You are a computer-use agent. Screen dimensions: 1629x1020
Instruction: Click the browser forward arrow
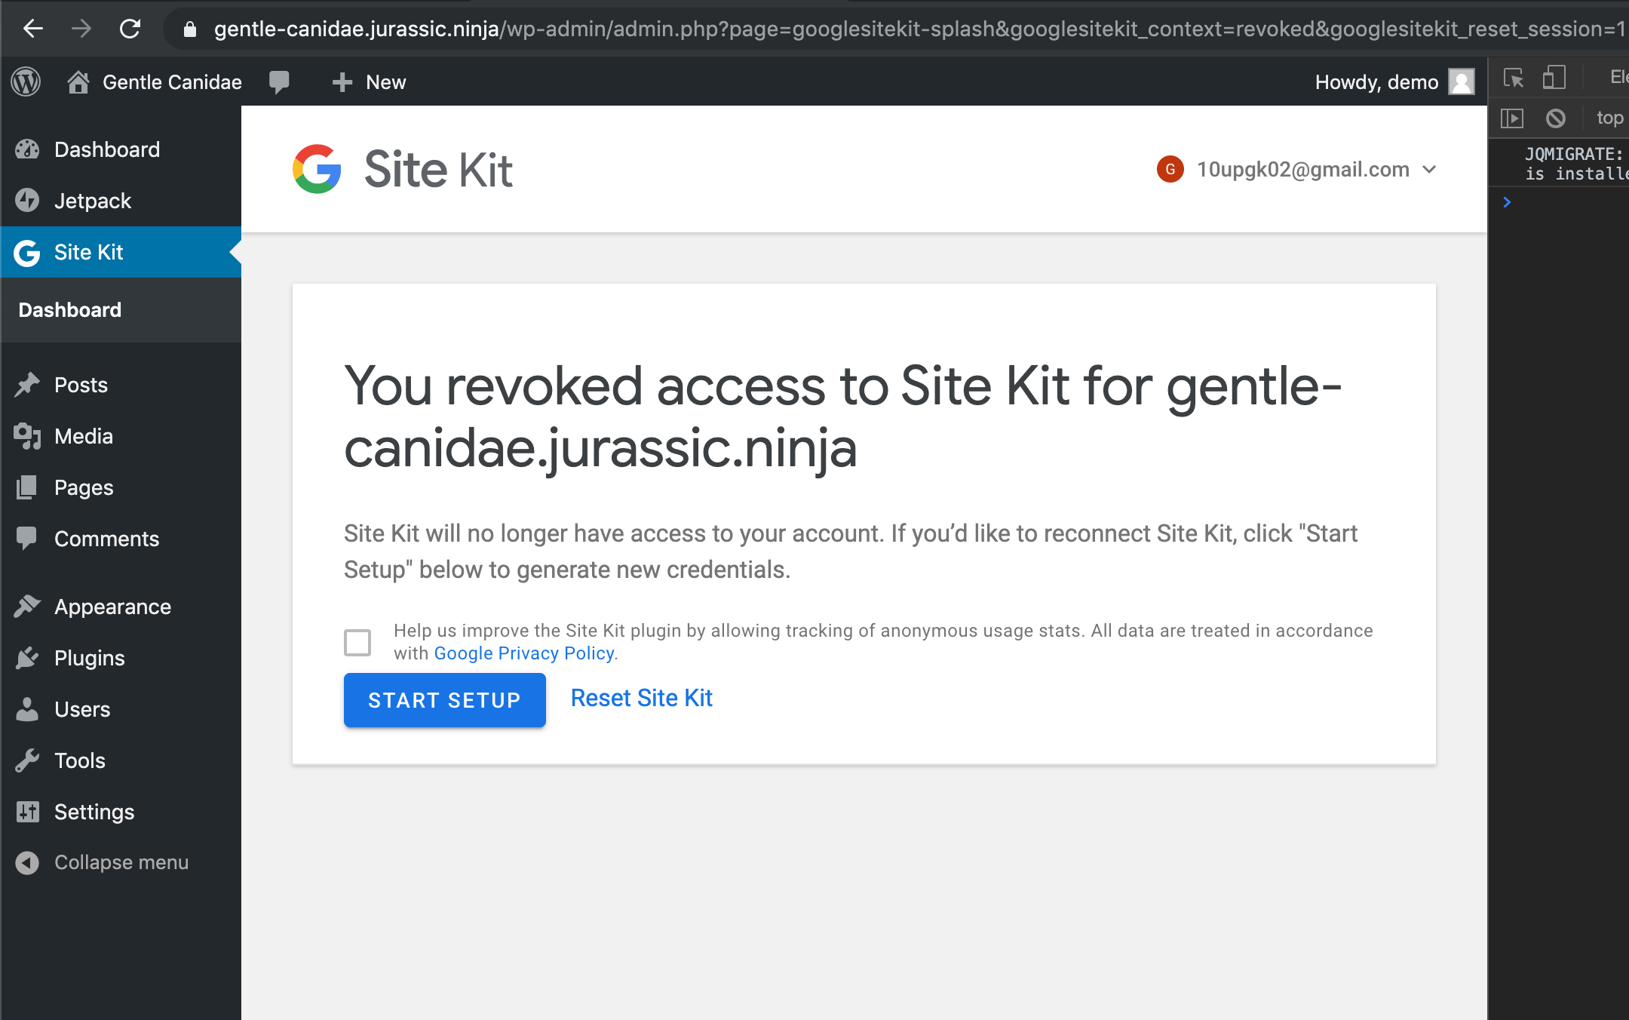coord(81,29)
